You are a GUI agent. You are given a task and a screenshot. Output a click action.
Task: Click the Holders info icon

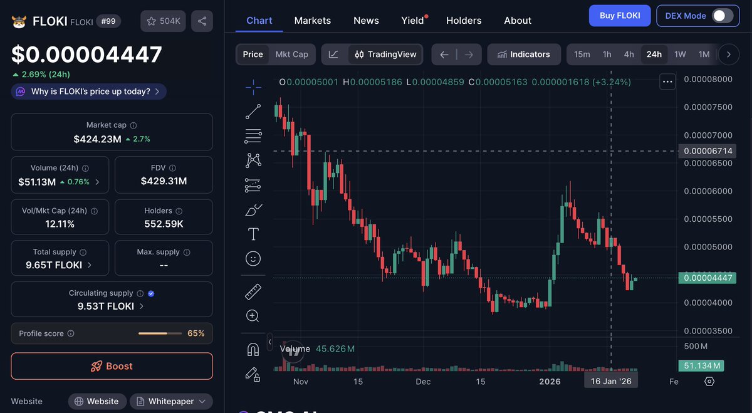click(179, 211)
